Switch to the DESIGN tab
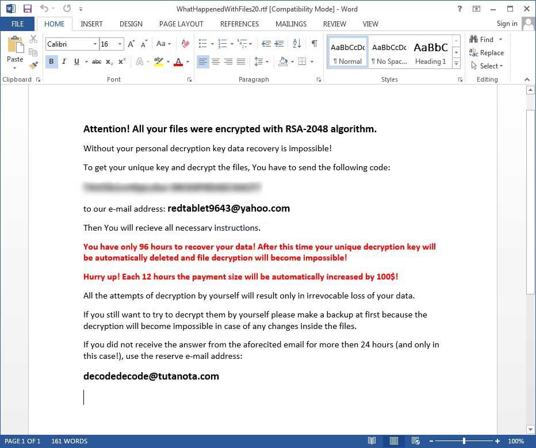The image size is (536, 448). tap(131, 24)
